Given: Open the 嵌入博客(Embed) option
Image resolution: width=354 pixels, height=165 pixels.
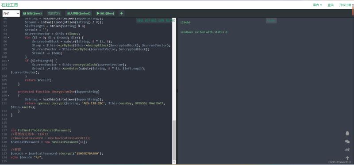Looking at the screenshot, I should click(79, 13).
